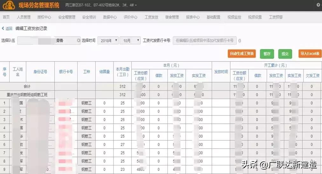Click the help question mark icon
Screen dimensions: 322x174
(x=318, y=5)
